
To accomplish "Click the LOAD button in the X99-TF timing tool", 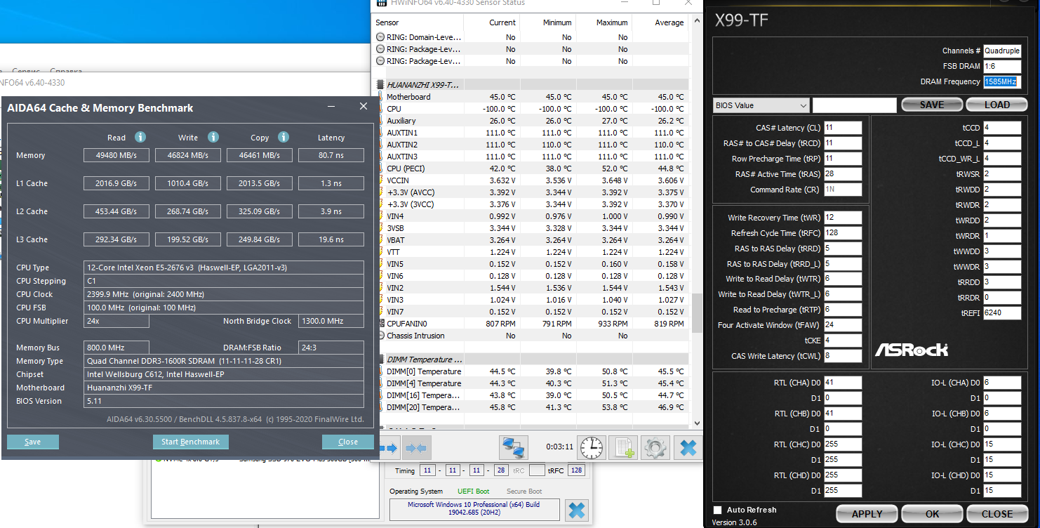I will pos(997,105).
